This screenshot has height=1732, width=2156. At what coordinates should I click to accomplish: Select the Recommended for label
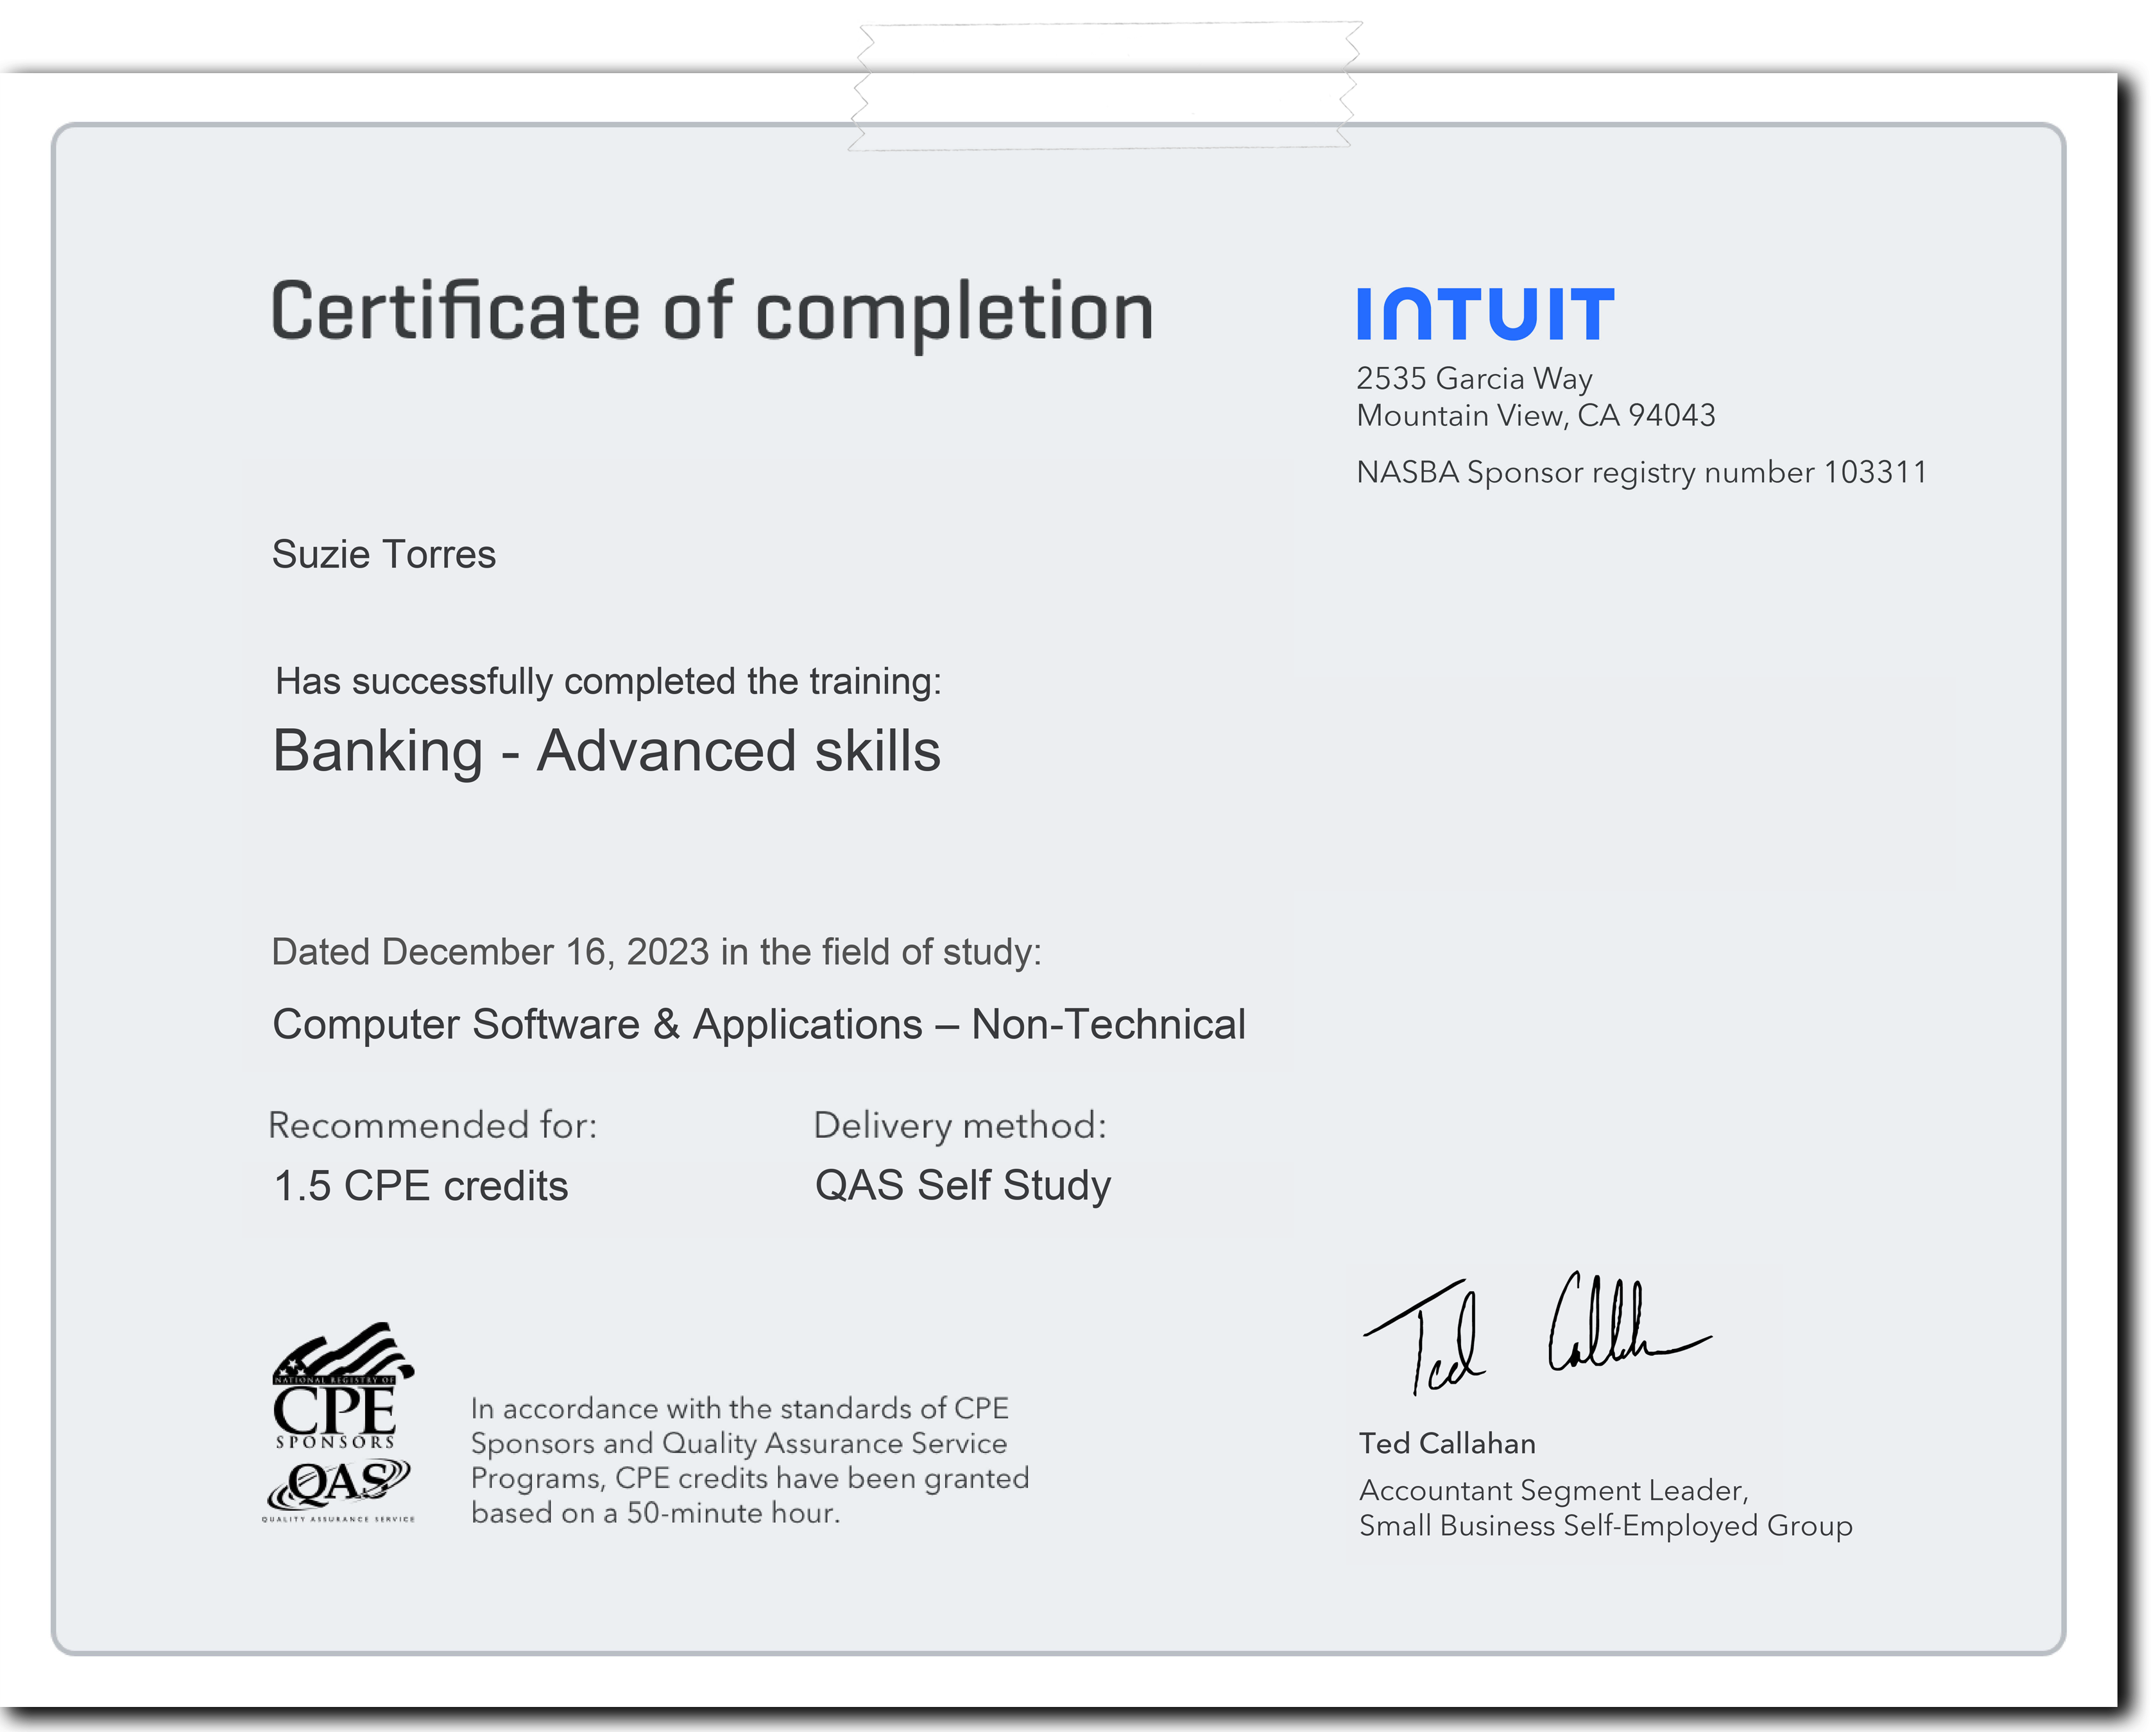tap(436, 1124)
